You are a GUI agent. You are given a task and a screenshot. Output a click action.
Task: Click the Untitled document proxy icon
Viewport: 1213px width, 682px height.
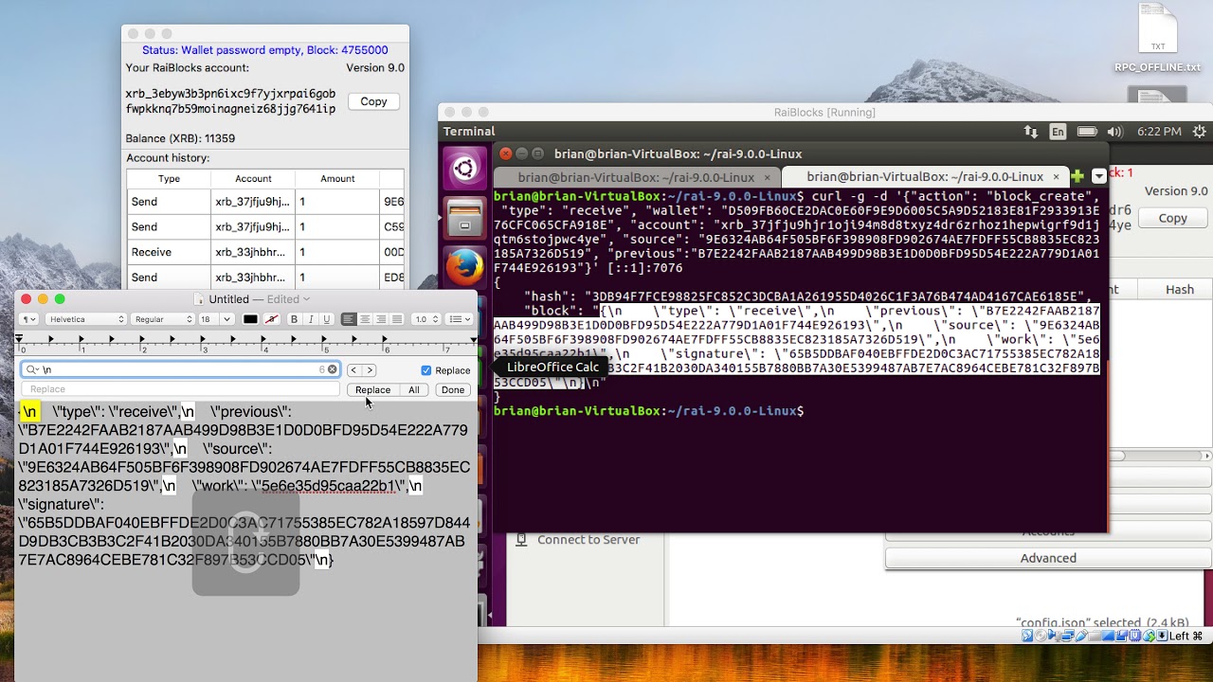pyautogui.click(x=199, y=299)
